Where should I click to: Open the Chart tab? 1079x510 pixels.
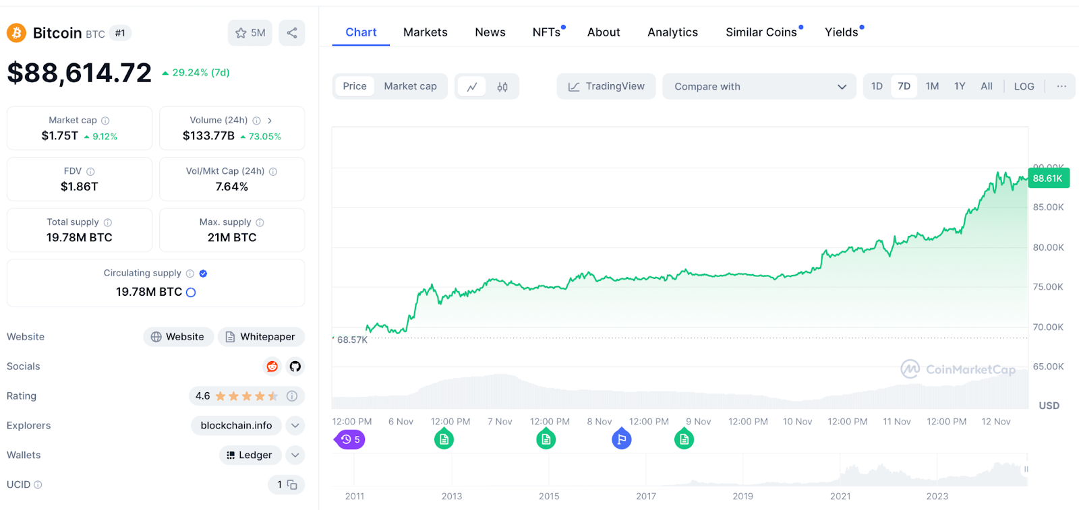[361, 32]
